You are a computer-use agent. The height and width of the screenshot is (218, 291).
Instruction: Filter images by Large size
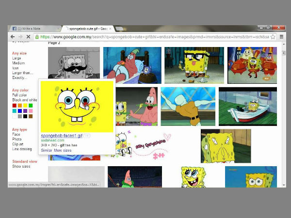coord(16,58)
